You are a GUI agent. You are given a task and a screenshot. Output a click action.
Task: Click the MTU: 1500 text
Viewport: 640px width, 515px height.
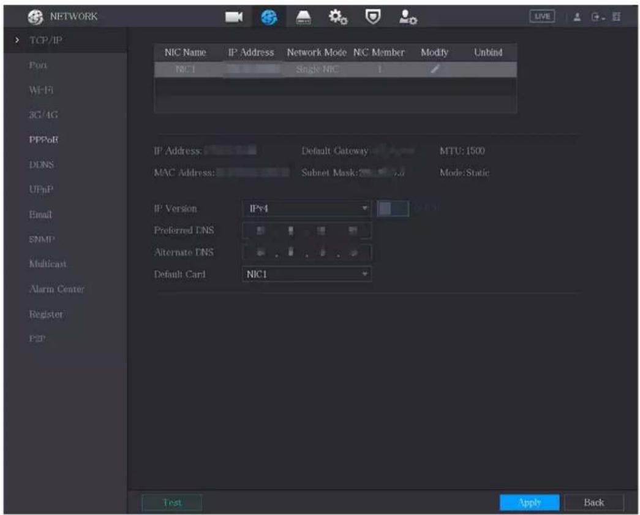(462, 151)
